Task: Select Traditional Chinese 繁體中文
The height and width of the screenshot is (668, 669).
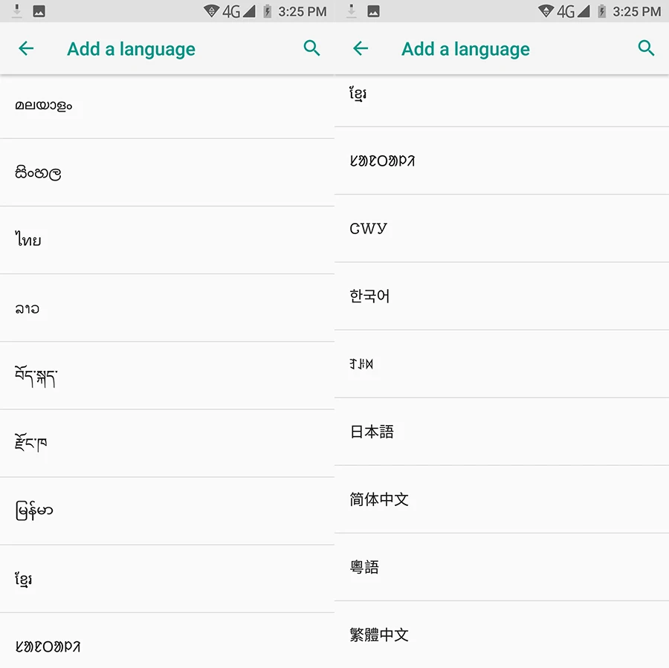Action: 502,635
